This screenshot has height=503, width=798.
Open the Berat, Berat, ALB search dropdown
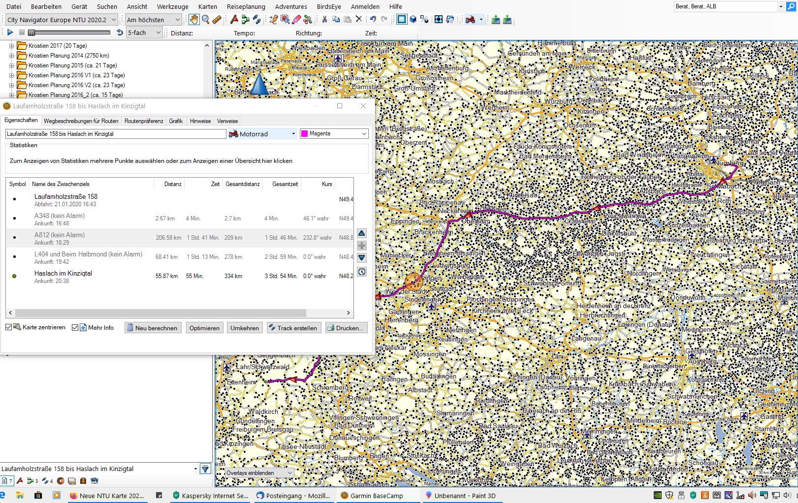click(780, 6)
